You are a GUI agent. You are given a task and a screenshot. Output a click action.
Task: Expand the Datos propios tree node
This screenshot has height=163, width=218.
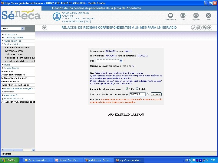point(3,34)
